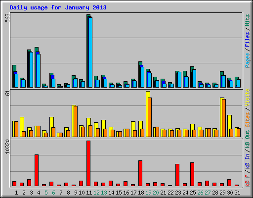The image size is (253, 198).
Task: Click day label 11 under the charts
Action: (89, 193)
